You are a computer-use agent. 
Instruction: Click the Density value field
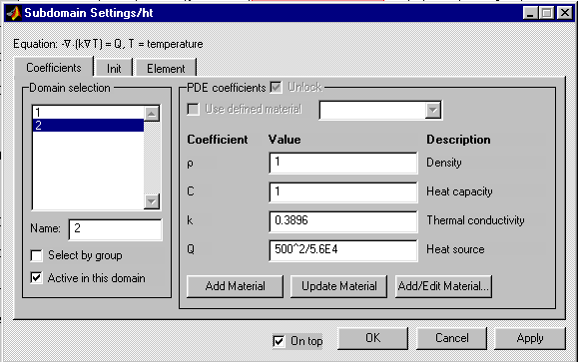tap(343, 163)
